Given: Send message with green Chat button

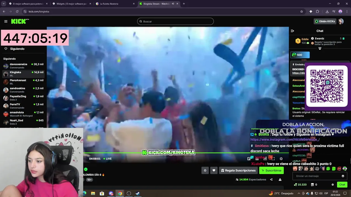Looking at the screenshot, I should point(342,185).
